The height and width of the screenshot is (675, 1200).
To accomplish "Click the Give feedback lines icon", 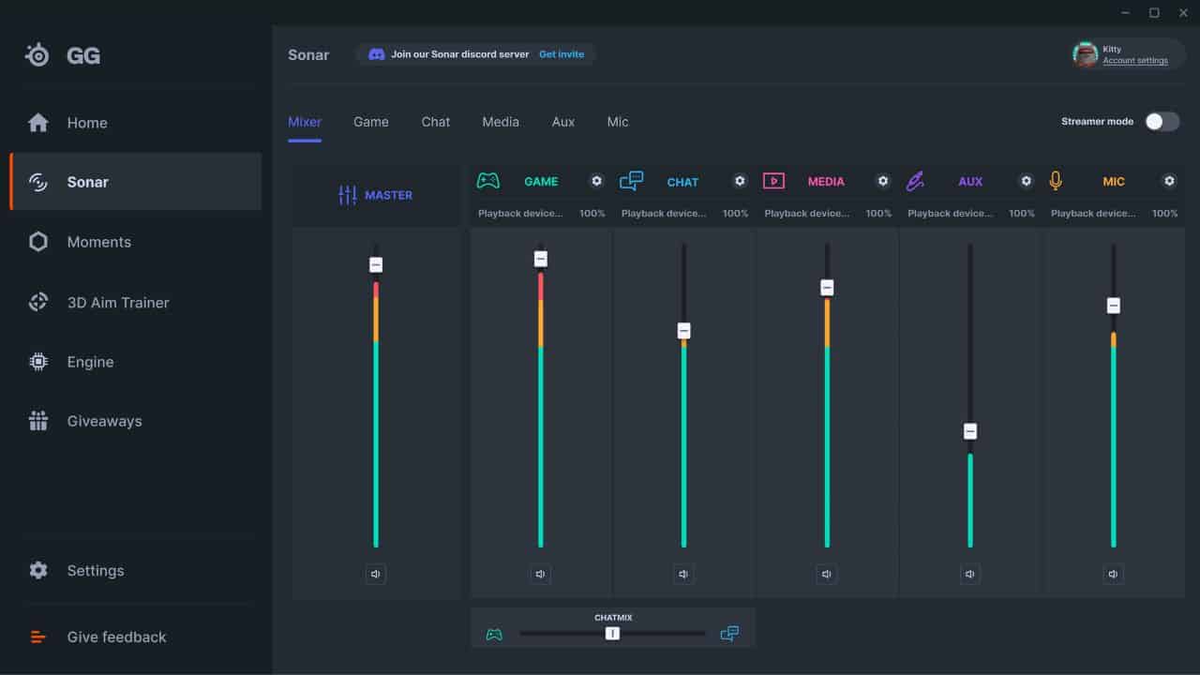I will 38,637.
